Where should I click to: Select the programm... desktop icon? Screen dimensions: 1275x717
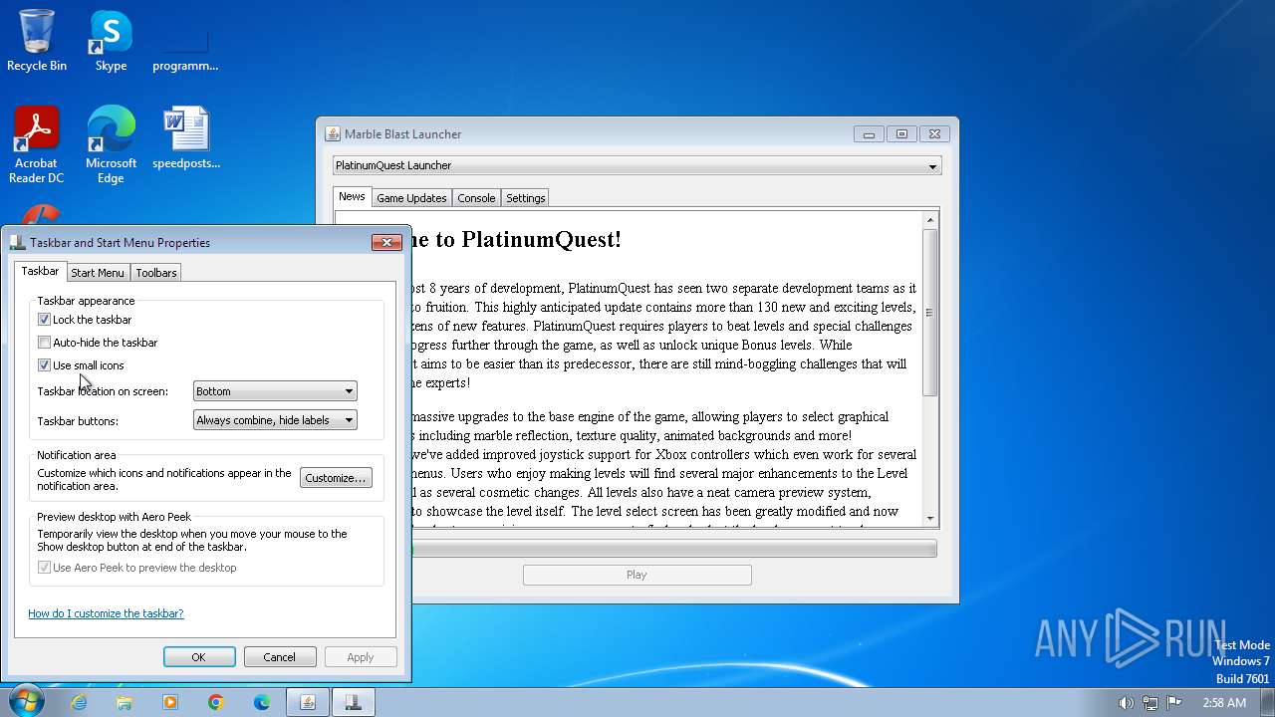185,40
